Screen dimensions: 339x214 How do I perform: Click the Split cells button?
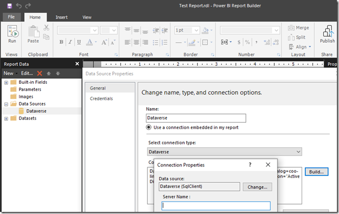click(x=297, y=37)
